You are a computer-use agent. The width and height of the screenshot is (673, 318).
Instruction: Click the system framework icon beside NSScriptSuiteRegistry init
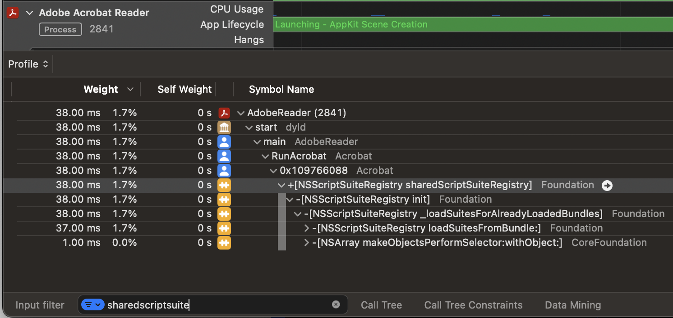[224, 199]
